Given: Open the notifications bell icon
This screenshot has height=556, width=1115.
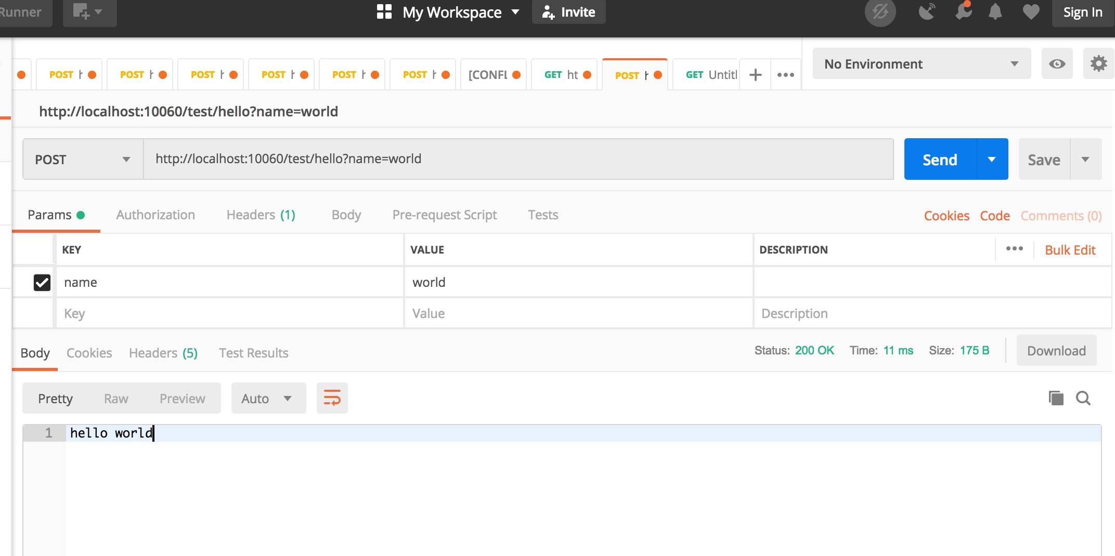Looking at the screenshot, I should coord(995,12).
